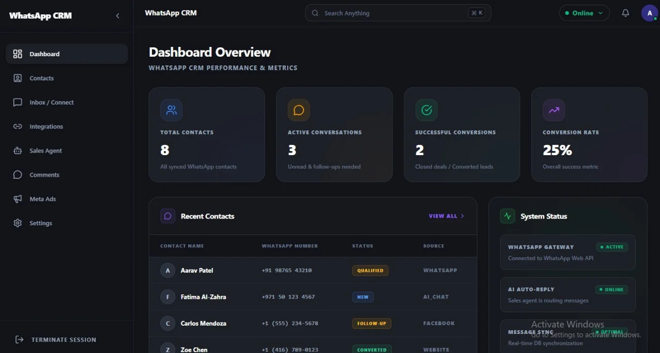Screen dimensions: 660x353
Task: Click the WhatsApp Gateway Active badge
Action: point(612,247)
